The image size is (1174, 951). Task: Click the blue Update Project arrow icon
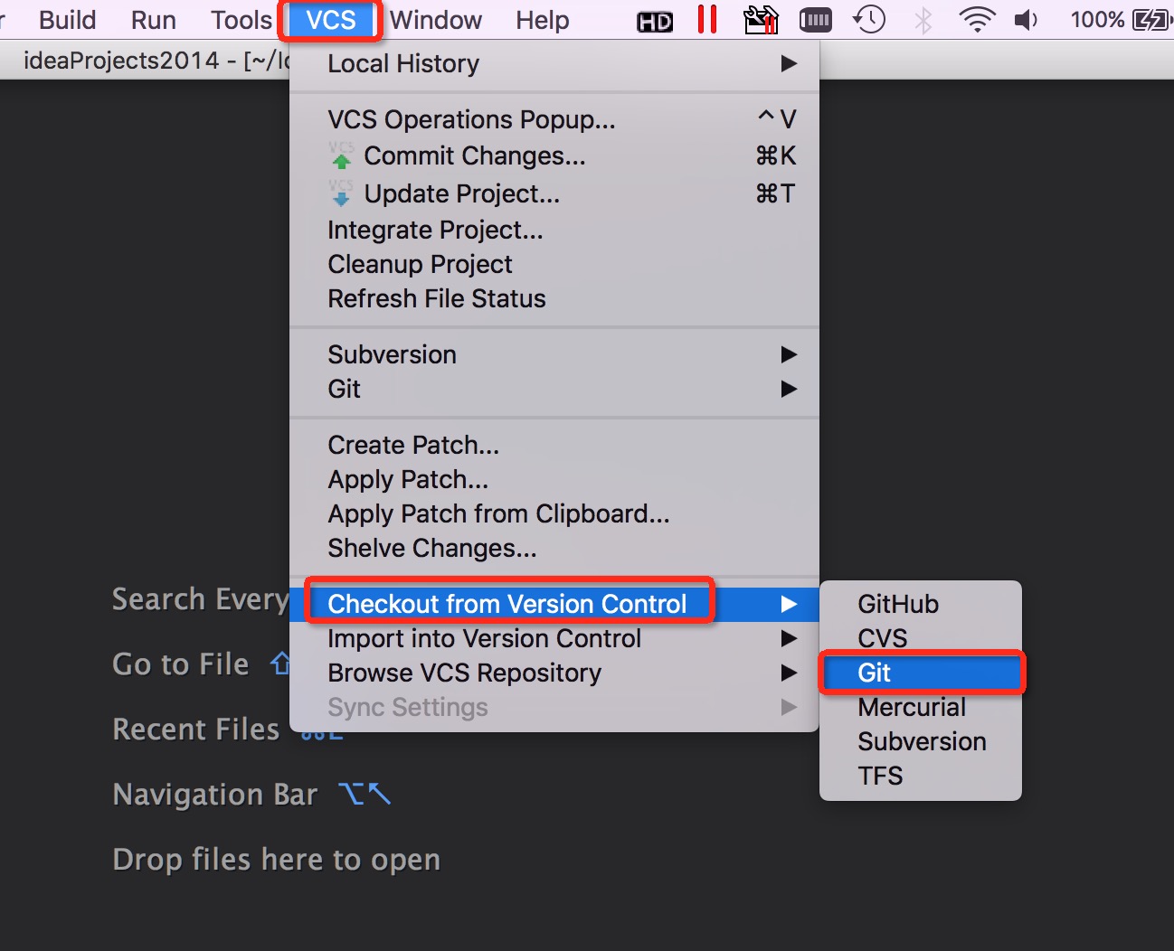341,193
